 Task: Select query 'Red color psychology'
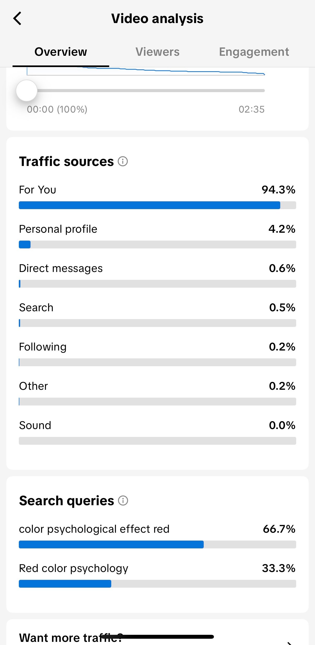[74, 568]
